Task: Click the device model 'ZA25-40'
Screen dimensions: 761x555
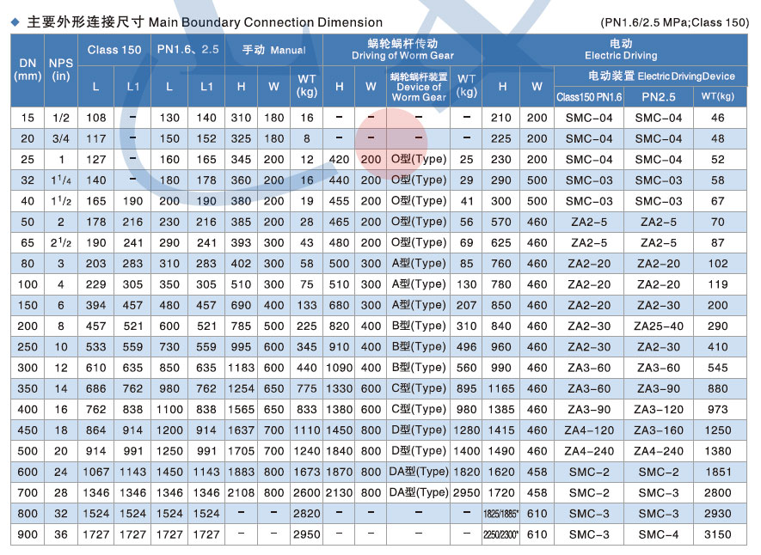Action: click(x=659, y=326)
